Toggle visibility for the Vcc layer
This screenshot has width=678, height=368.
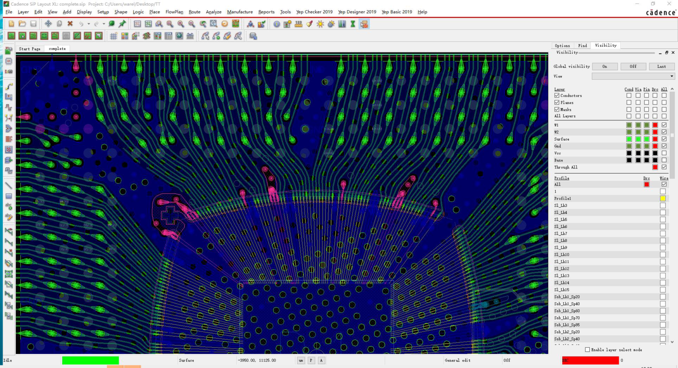663,153
